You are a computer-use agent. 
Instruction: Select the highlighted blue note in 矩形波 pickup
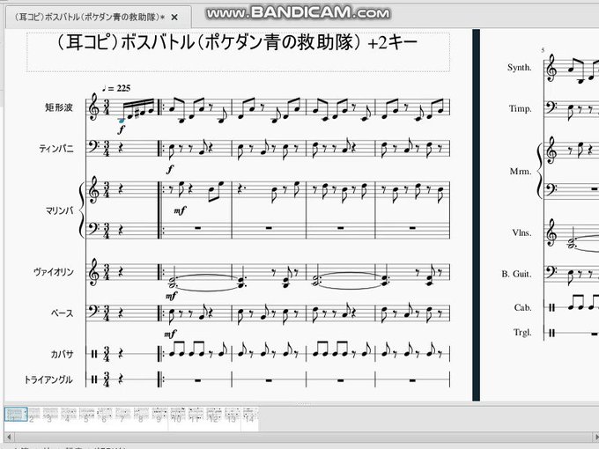pos(121,121)
